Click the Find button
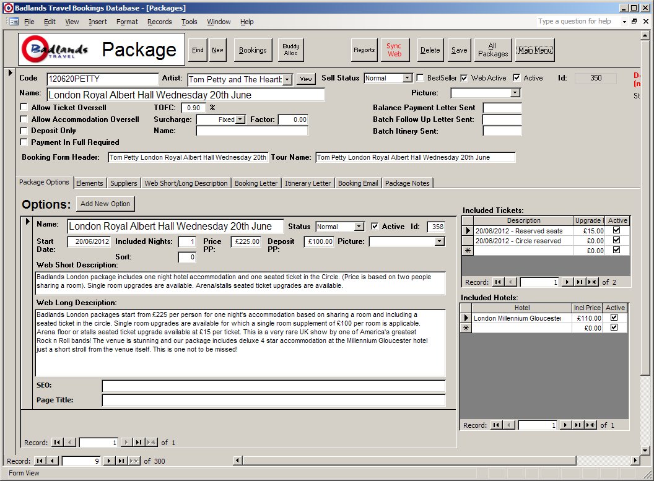 pos(198,50)
